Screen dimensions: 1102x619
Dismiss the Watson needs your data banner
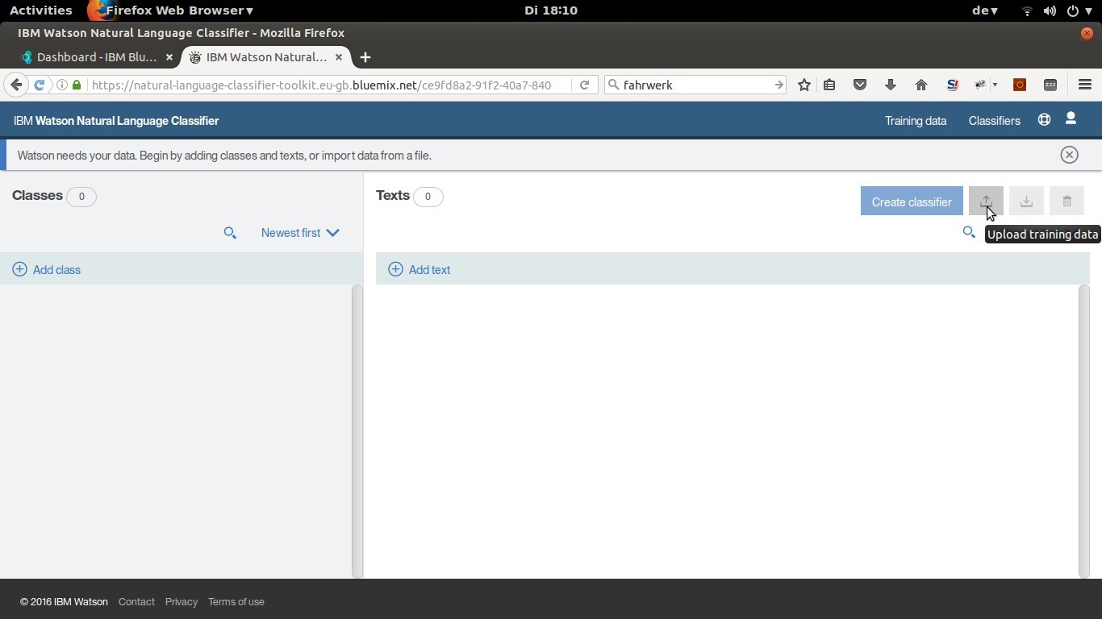[x=1069, y=155]
